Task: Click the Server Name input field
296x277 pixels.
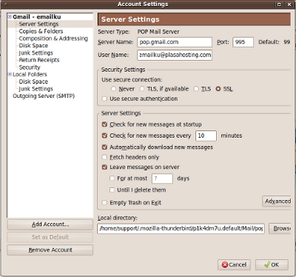Action: click(175, 42)
